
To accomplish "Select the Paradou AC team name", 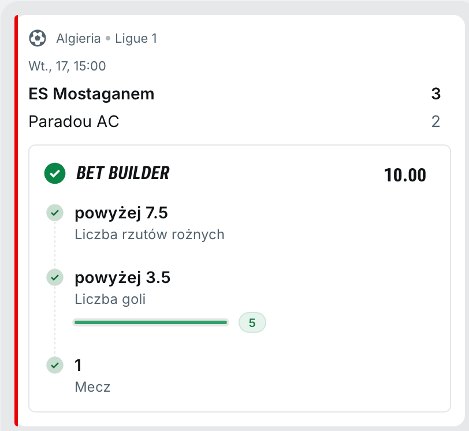I will click(x=74, y=121).
